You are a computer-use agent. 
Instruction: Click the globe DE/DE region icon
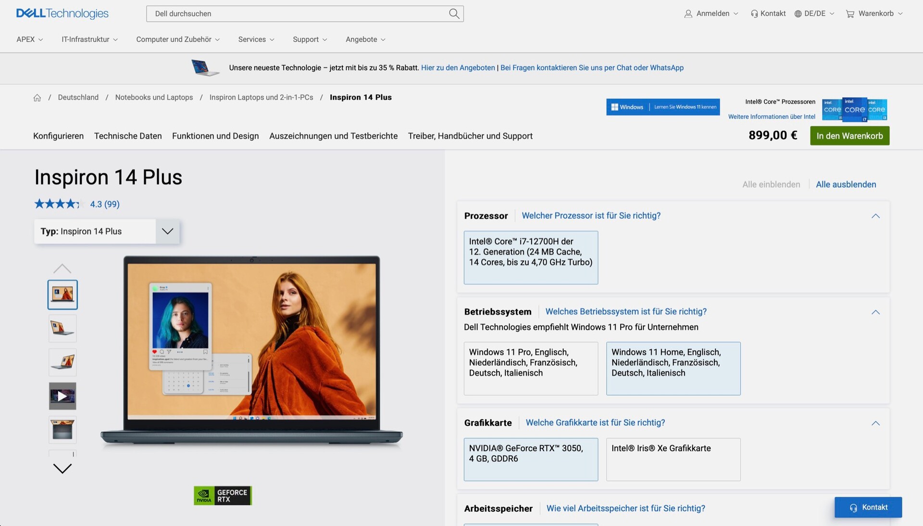tap(798, 14)
